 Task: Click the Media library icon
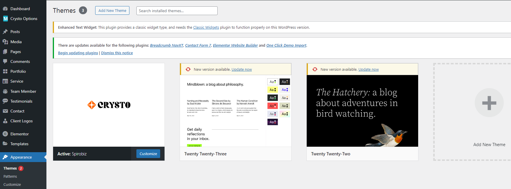(x=5, y=42)
